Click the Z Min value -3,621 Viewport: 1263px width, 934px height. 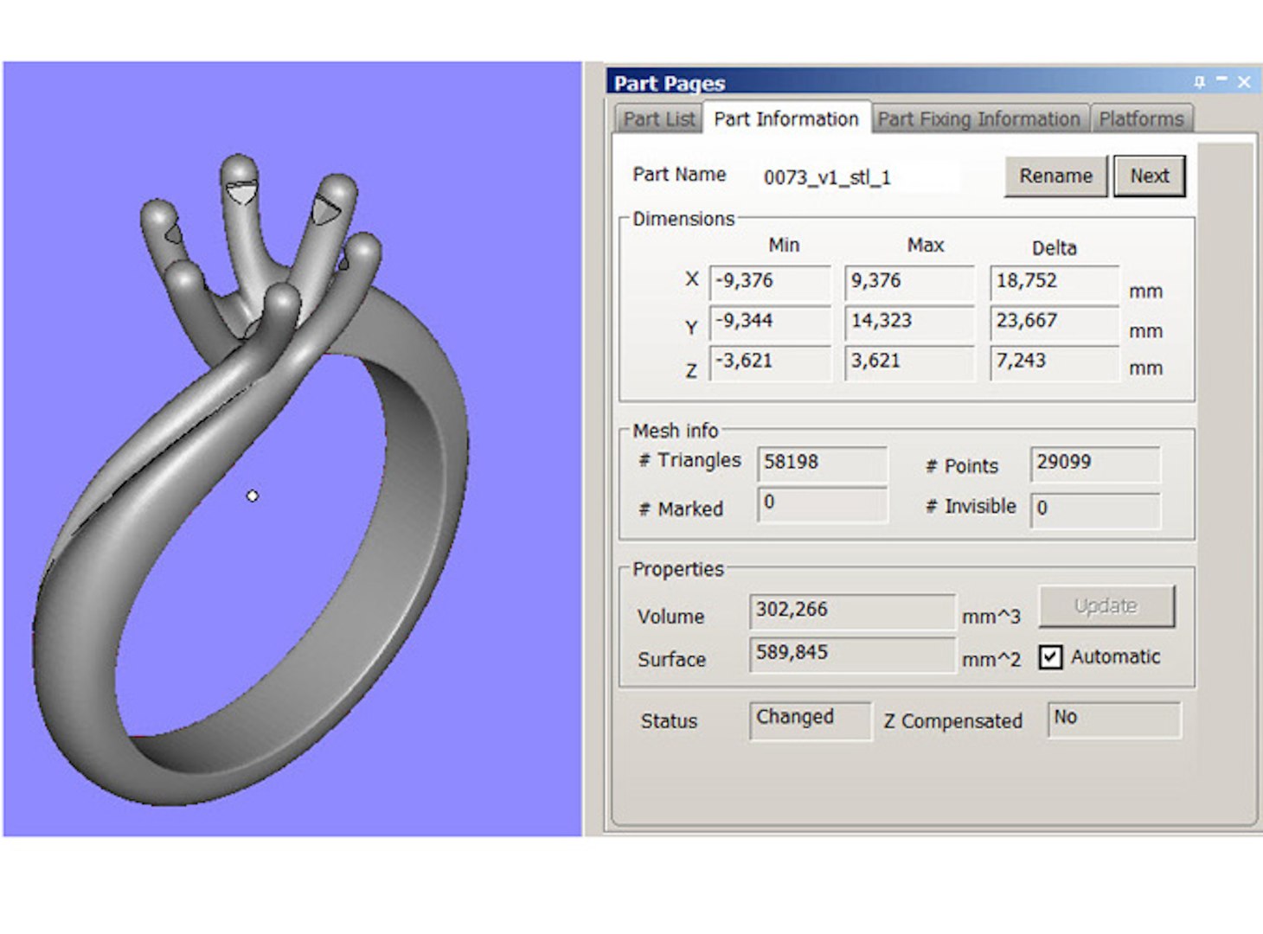pos(770,362)
